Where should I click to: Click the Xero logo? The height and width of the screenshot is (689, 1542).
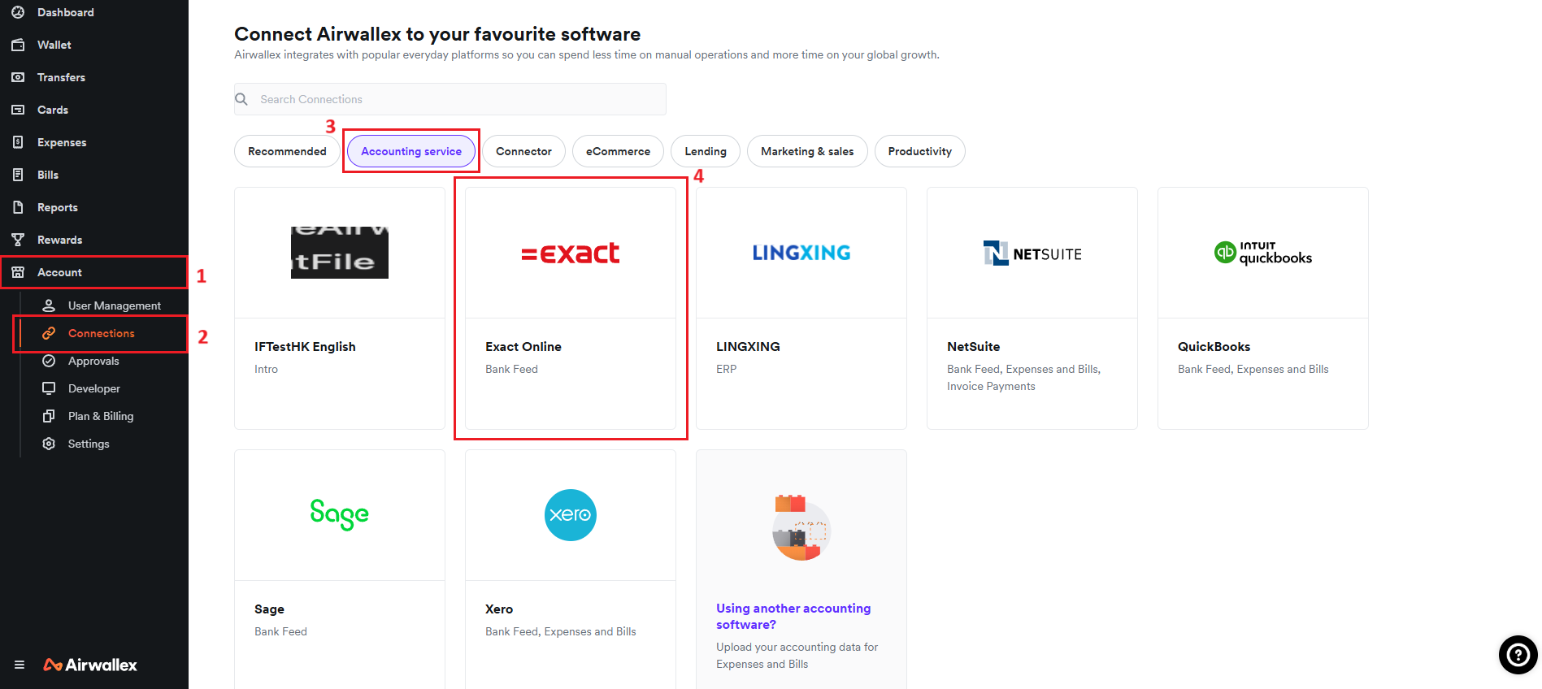click(x=571, y=515)
